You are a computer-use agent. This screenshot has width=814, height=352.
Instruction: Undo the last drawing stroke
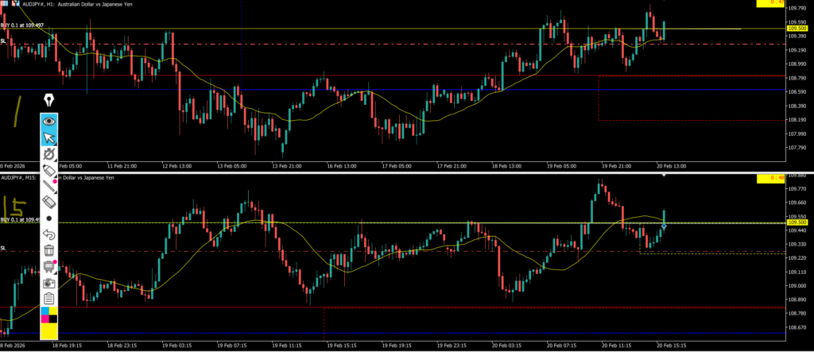pyautogui.click(x=49, y=234)
